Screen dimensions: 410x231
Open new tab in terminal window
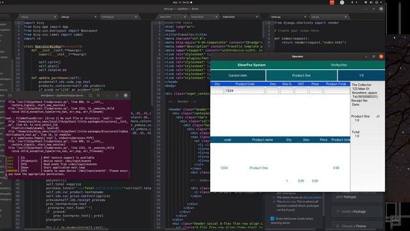(10, 96)
